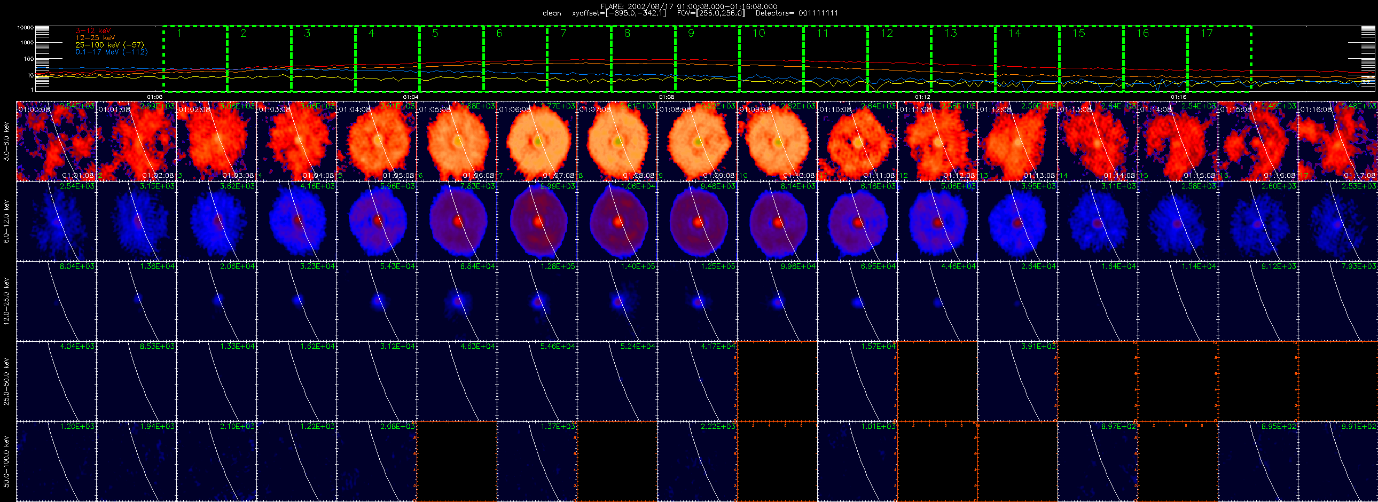This screenshot has width=1378, height=502.
Task: Click the 10000 y-axis label
Action: coord(26,27)
